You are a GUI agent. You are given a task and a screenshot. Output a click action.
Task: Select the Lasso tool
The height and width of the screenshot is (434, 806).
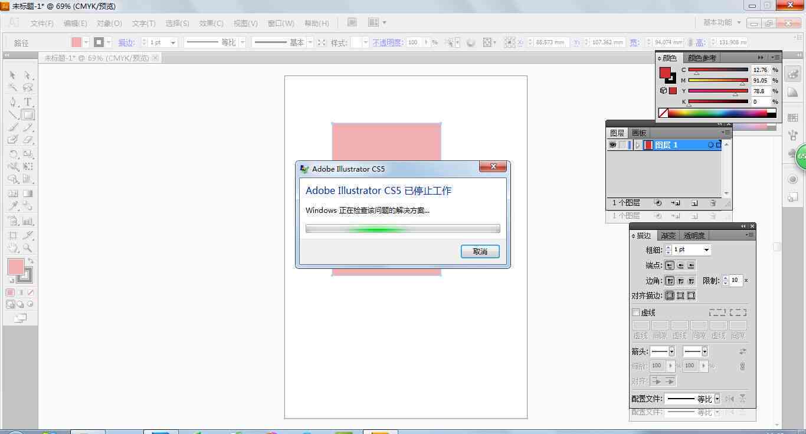28,88
